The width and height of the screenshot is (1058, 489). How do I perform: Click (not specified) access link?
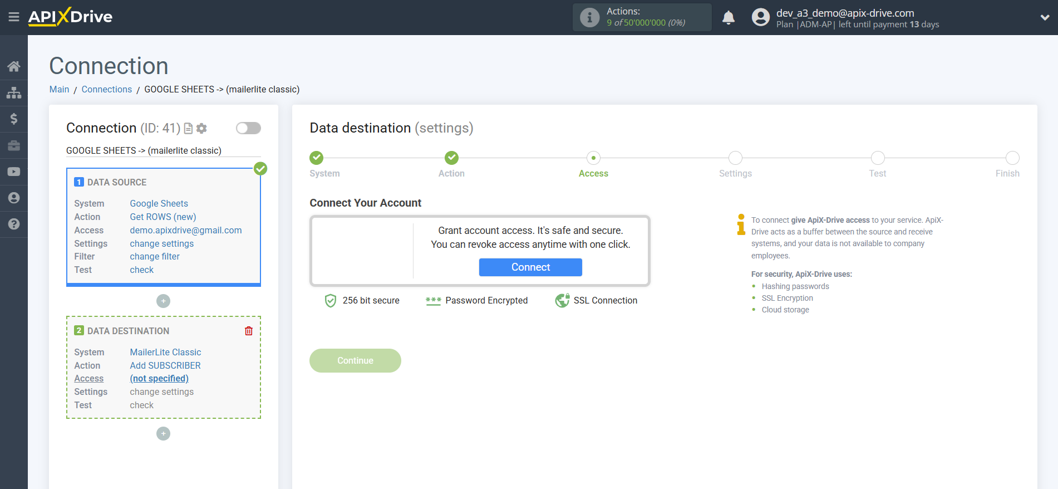tap(159, 378)
